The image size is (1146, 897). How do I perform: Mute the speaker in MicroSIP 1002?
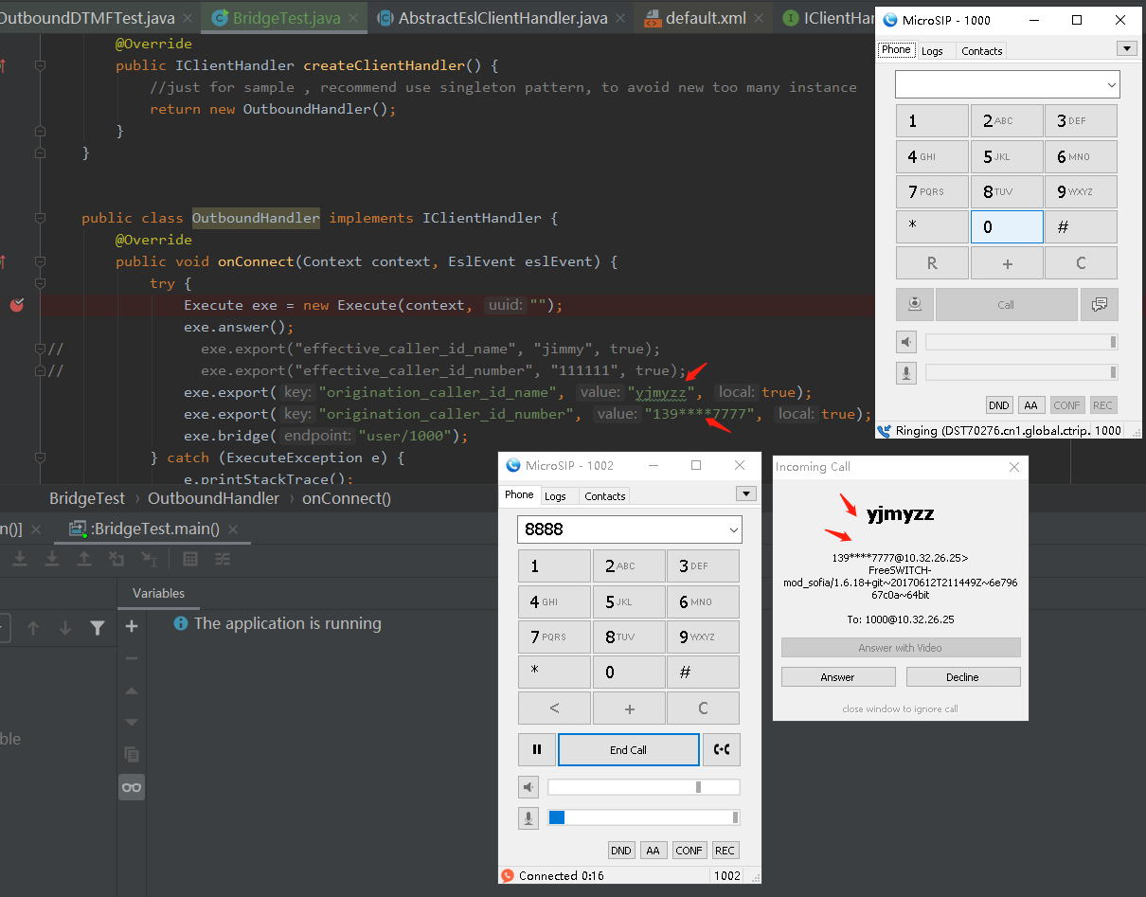(530, 787)
